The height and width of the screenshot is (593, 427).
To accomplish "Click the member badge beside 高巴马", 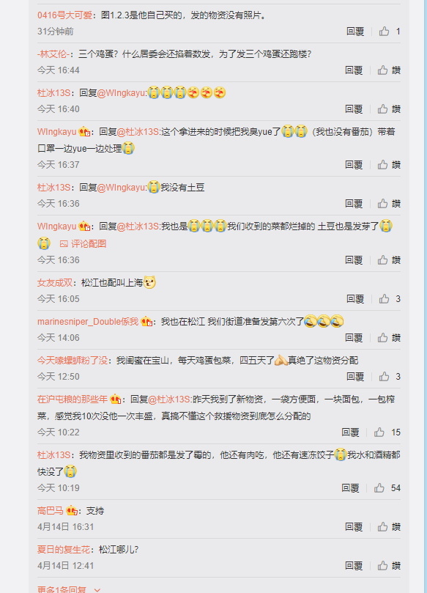I will 72,511.
